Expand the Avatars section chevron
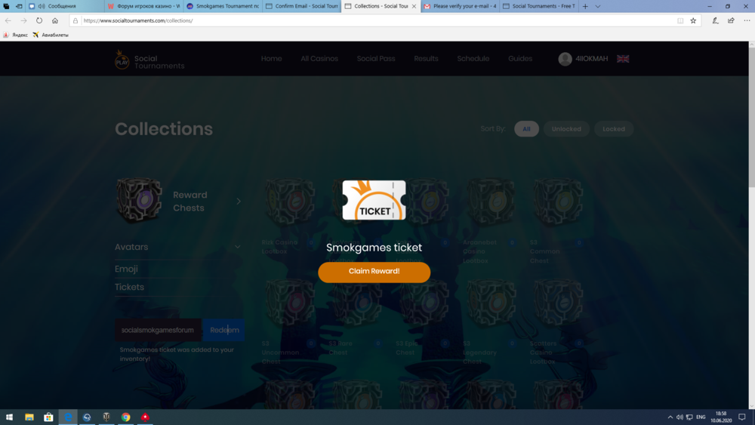Image resolution: width=755 pixels, height=425 pixels. [x=237, y=247]
